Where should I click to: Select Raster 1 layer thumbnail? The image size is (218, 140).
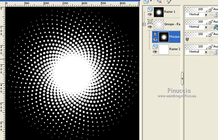point(159,12)
